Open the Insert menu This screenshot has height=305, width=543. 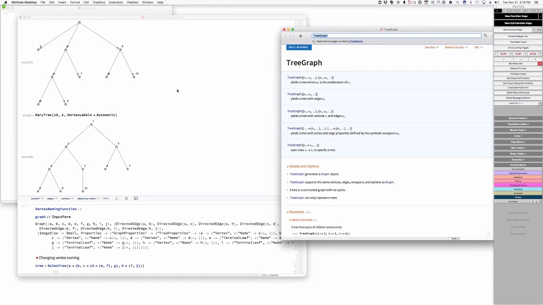[62, 3]
